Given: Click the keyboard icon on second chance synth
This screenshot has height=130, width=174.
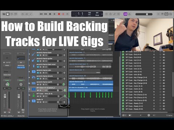Looking at the screenshot, I should pyautogui.click(x=34, y=83).
